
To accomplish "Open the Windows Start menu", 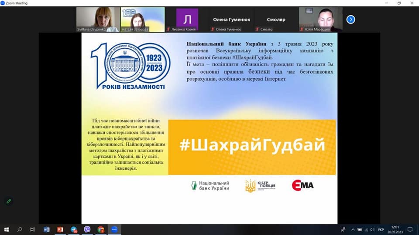I will 6,229.
